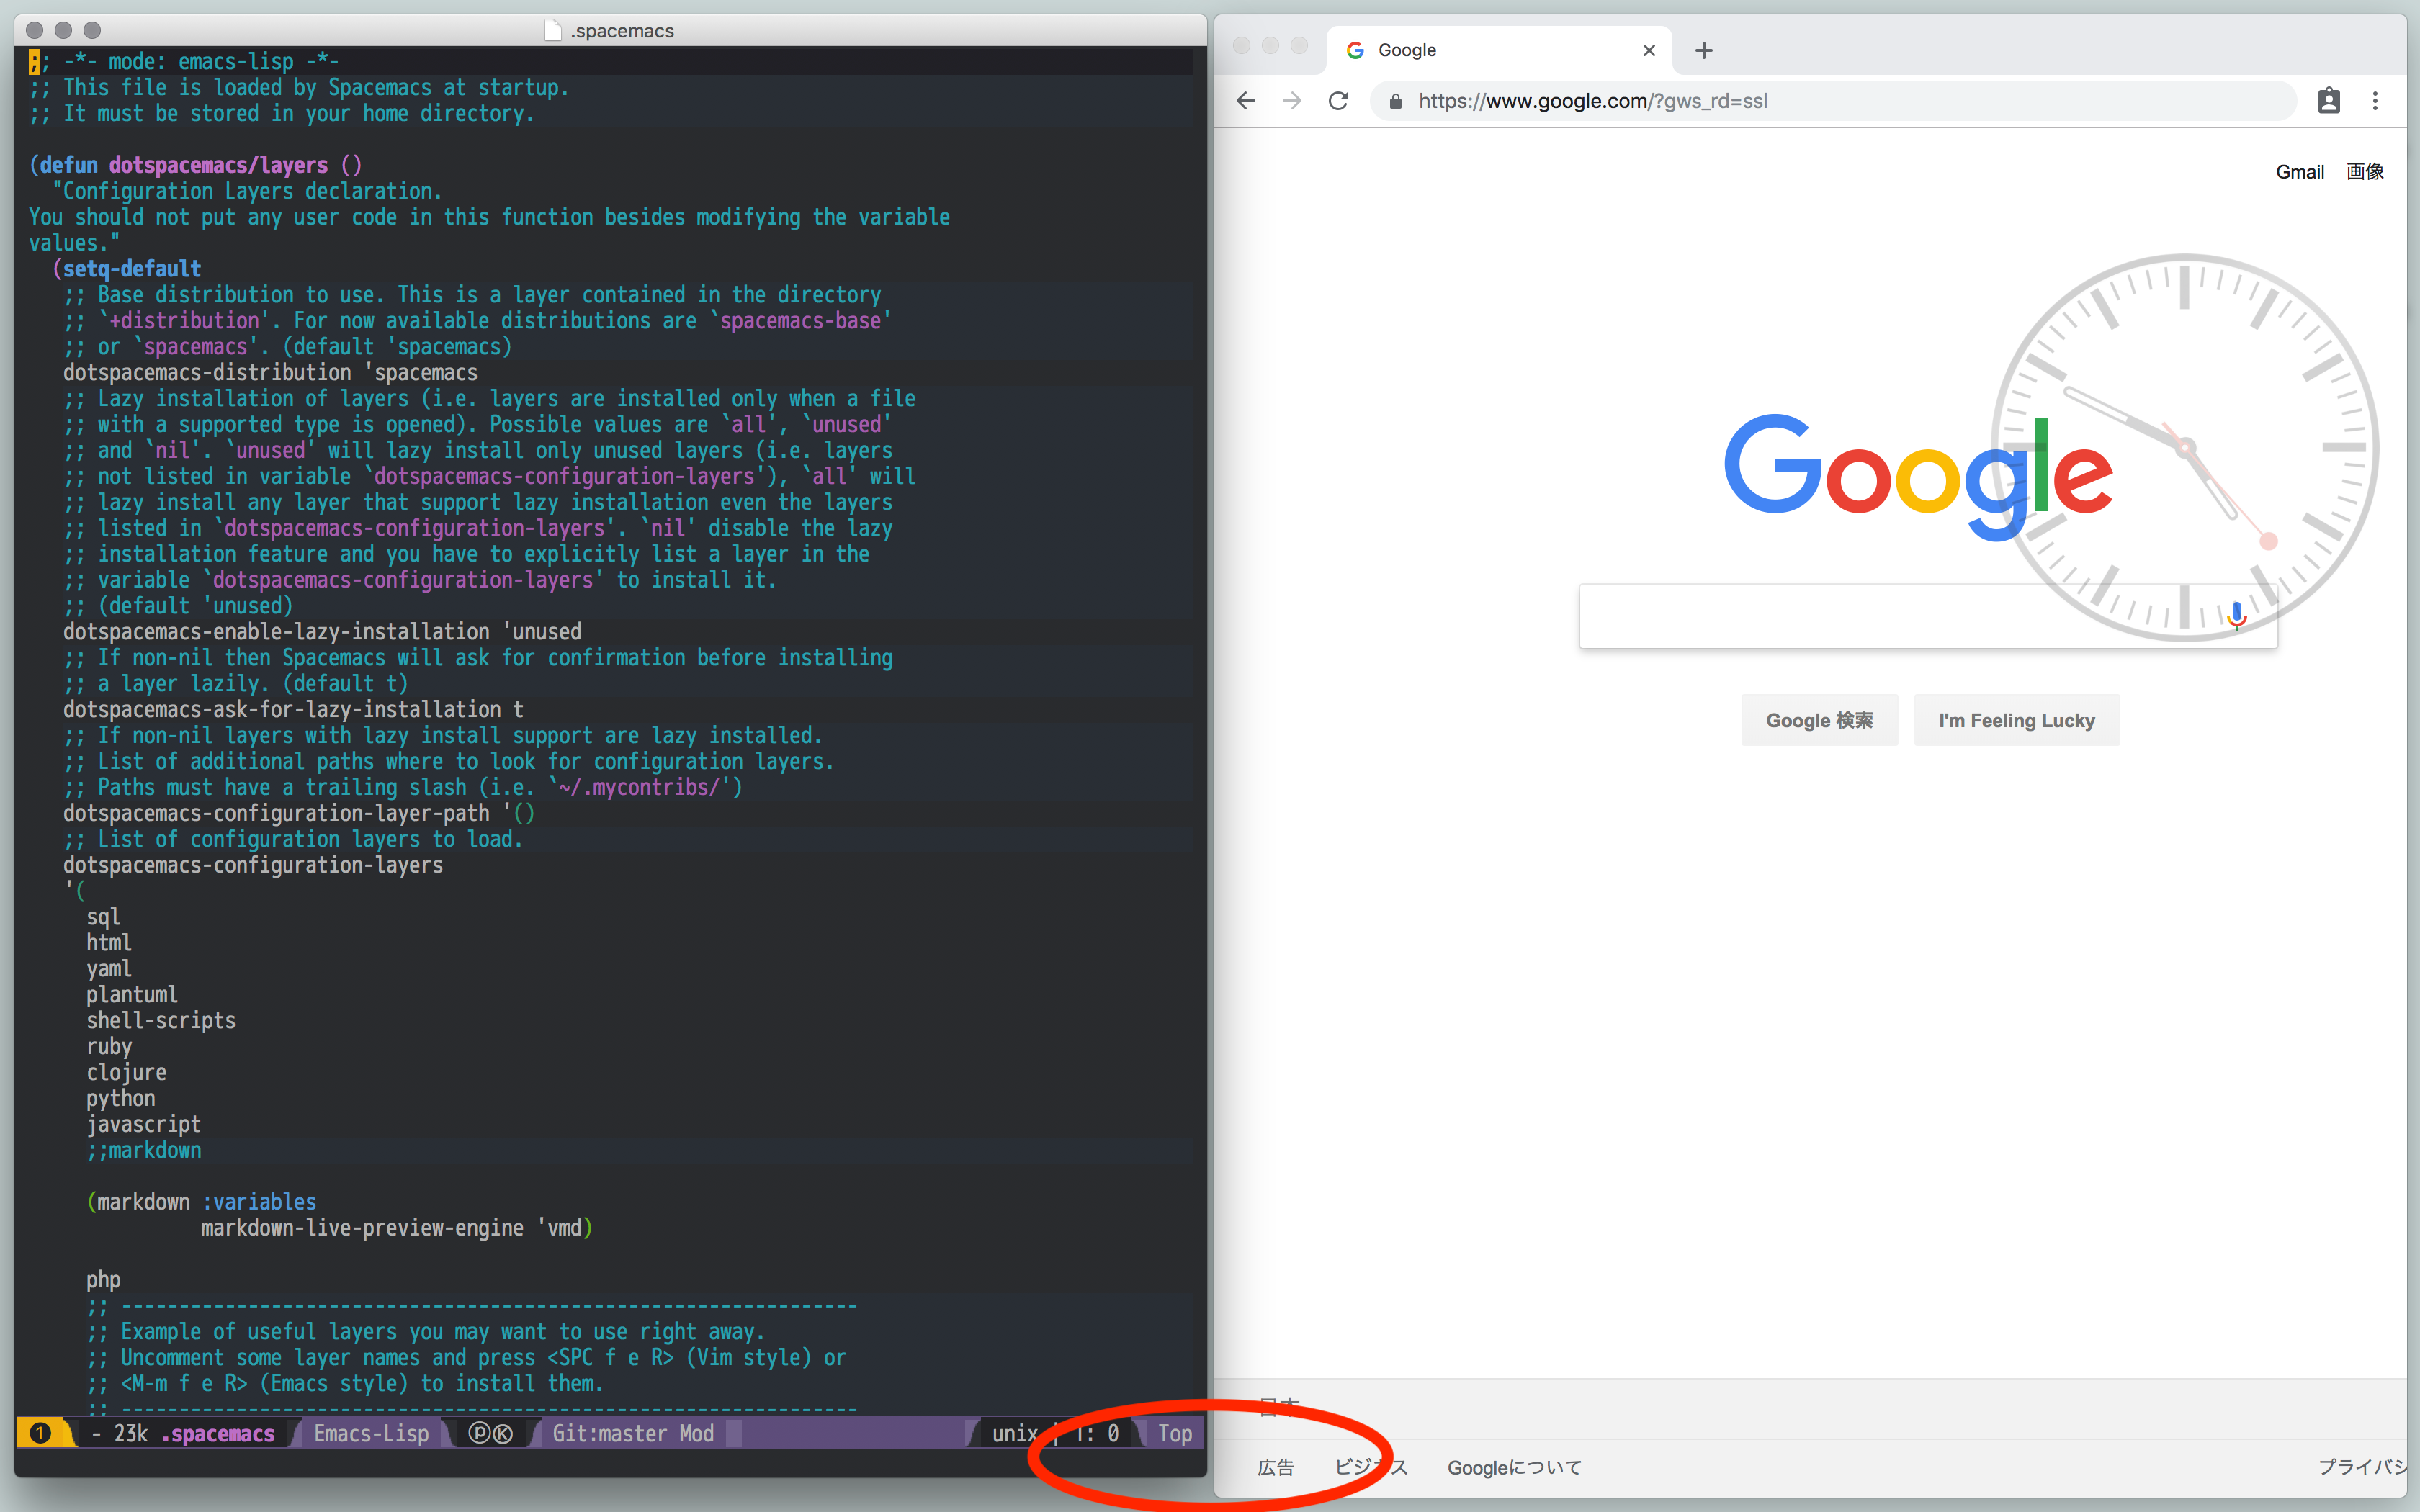Close the Google tab

coord(1649,50)
